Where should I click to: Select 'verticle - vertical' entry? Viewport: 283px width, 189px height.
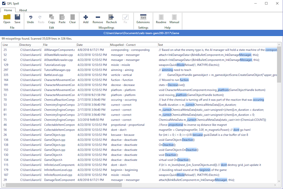[x=121, y=75]
